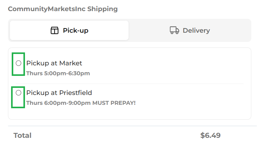Click the "Pickup at Priestfield" label text
263x148 pixels.
tap(59, 93)
